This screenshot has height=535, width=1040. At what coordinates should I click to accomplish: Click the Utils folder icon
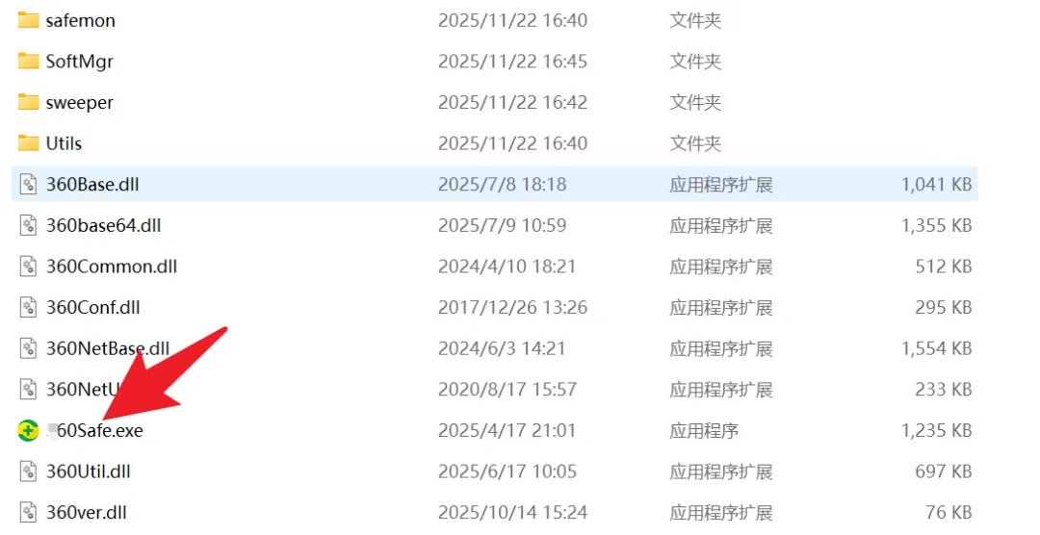click(x=28, y=143)
